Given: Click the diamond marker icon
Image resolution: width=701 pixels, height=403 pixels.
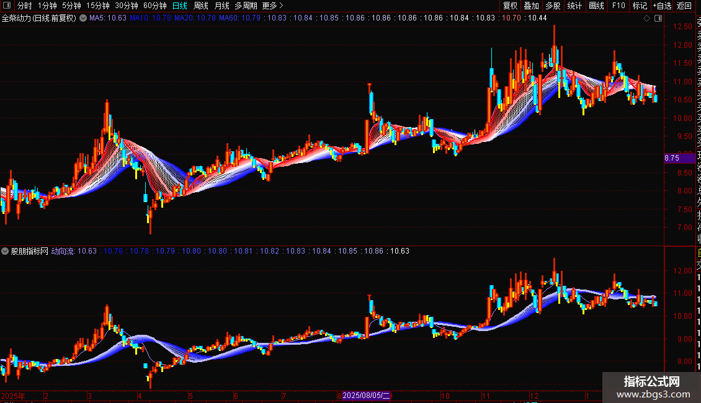Looking at the screenshot, I should (646, 19).
